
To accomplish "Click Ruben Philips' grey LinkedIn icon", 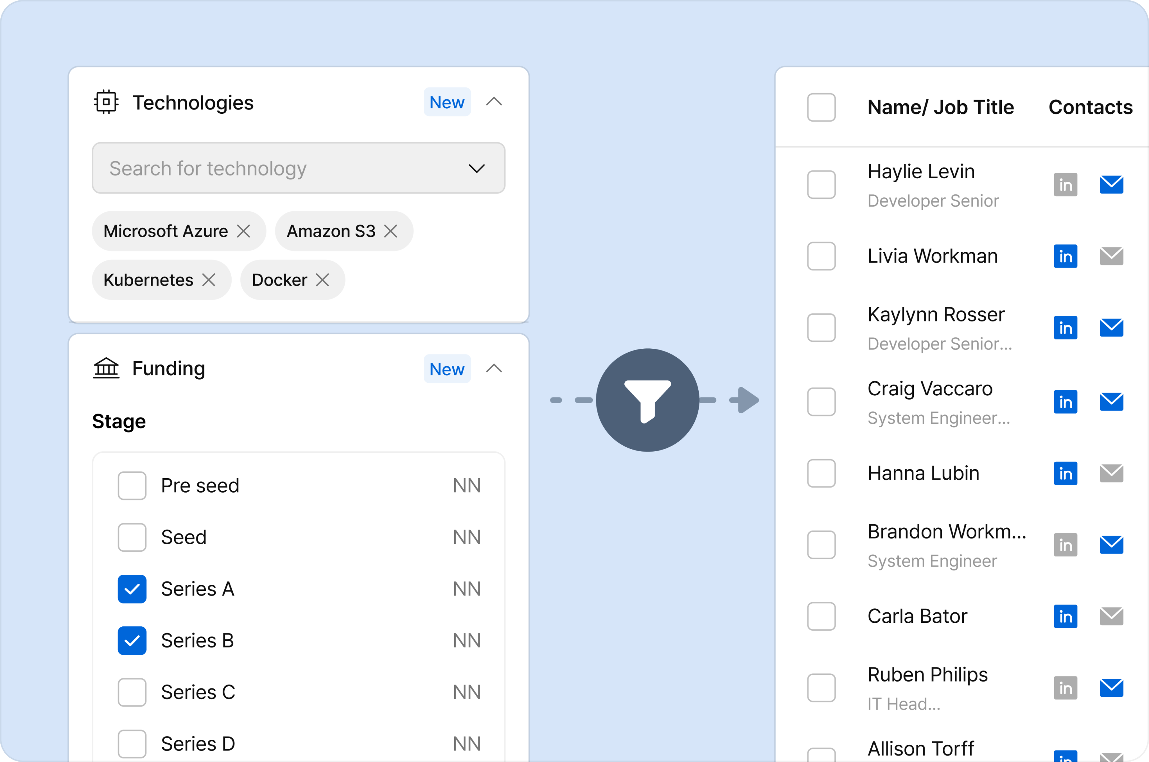I will coord(1065,688).
